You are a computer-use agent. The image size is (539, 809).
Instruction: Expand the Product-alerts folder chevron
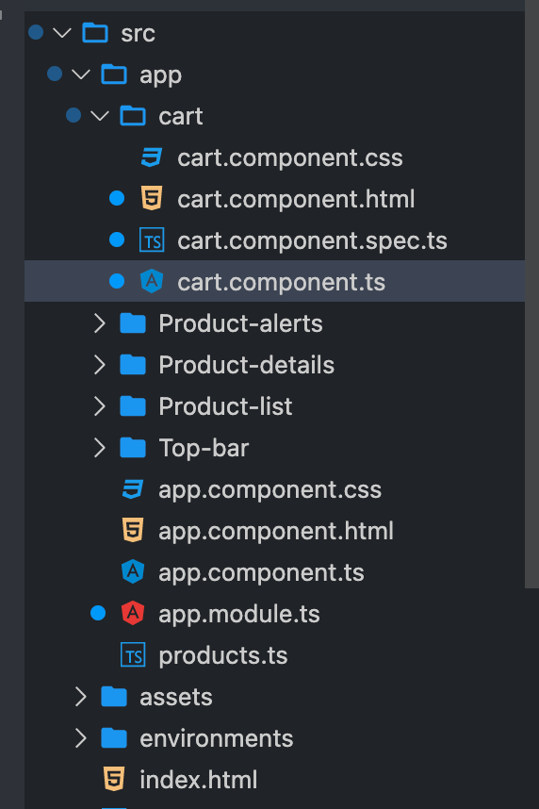(100, 323)
